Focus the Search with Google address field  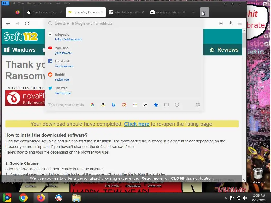point(124,23)
